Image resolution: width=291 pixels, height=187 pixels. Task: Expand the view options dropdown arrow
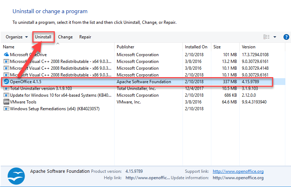(x=275, y=37)
